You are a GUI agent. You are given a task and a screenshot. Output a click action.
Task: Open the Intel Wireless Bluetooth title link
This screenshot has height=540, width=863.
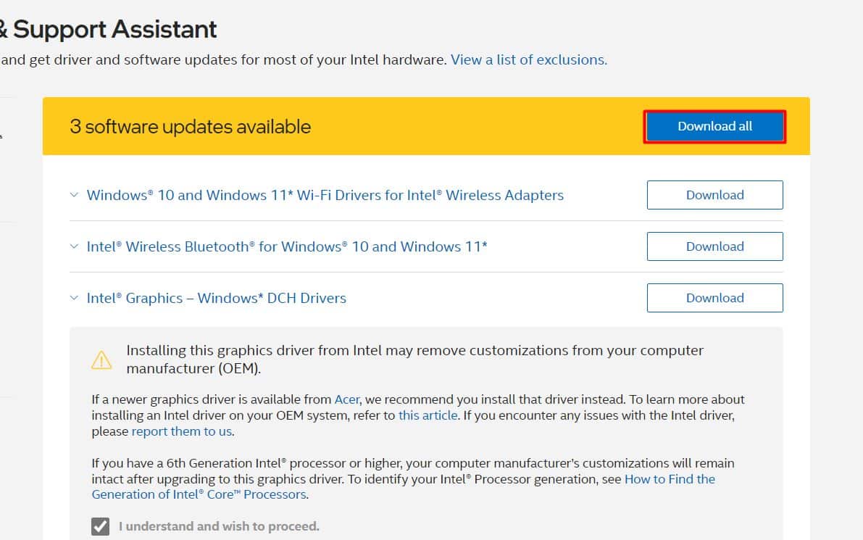coord(286,246)
